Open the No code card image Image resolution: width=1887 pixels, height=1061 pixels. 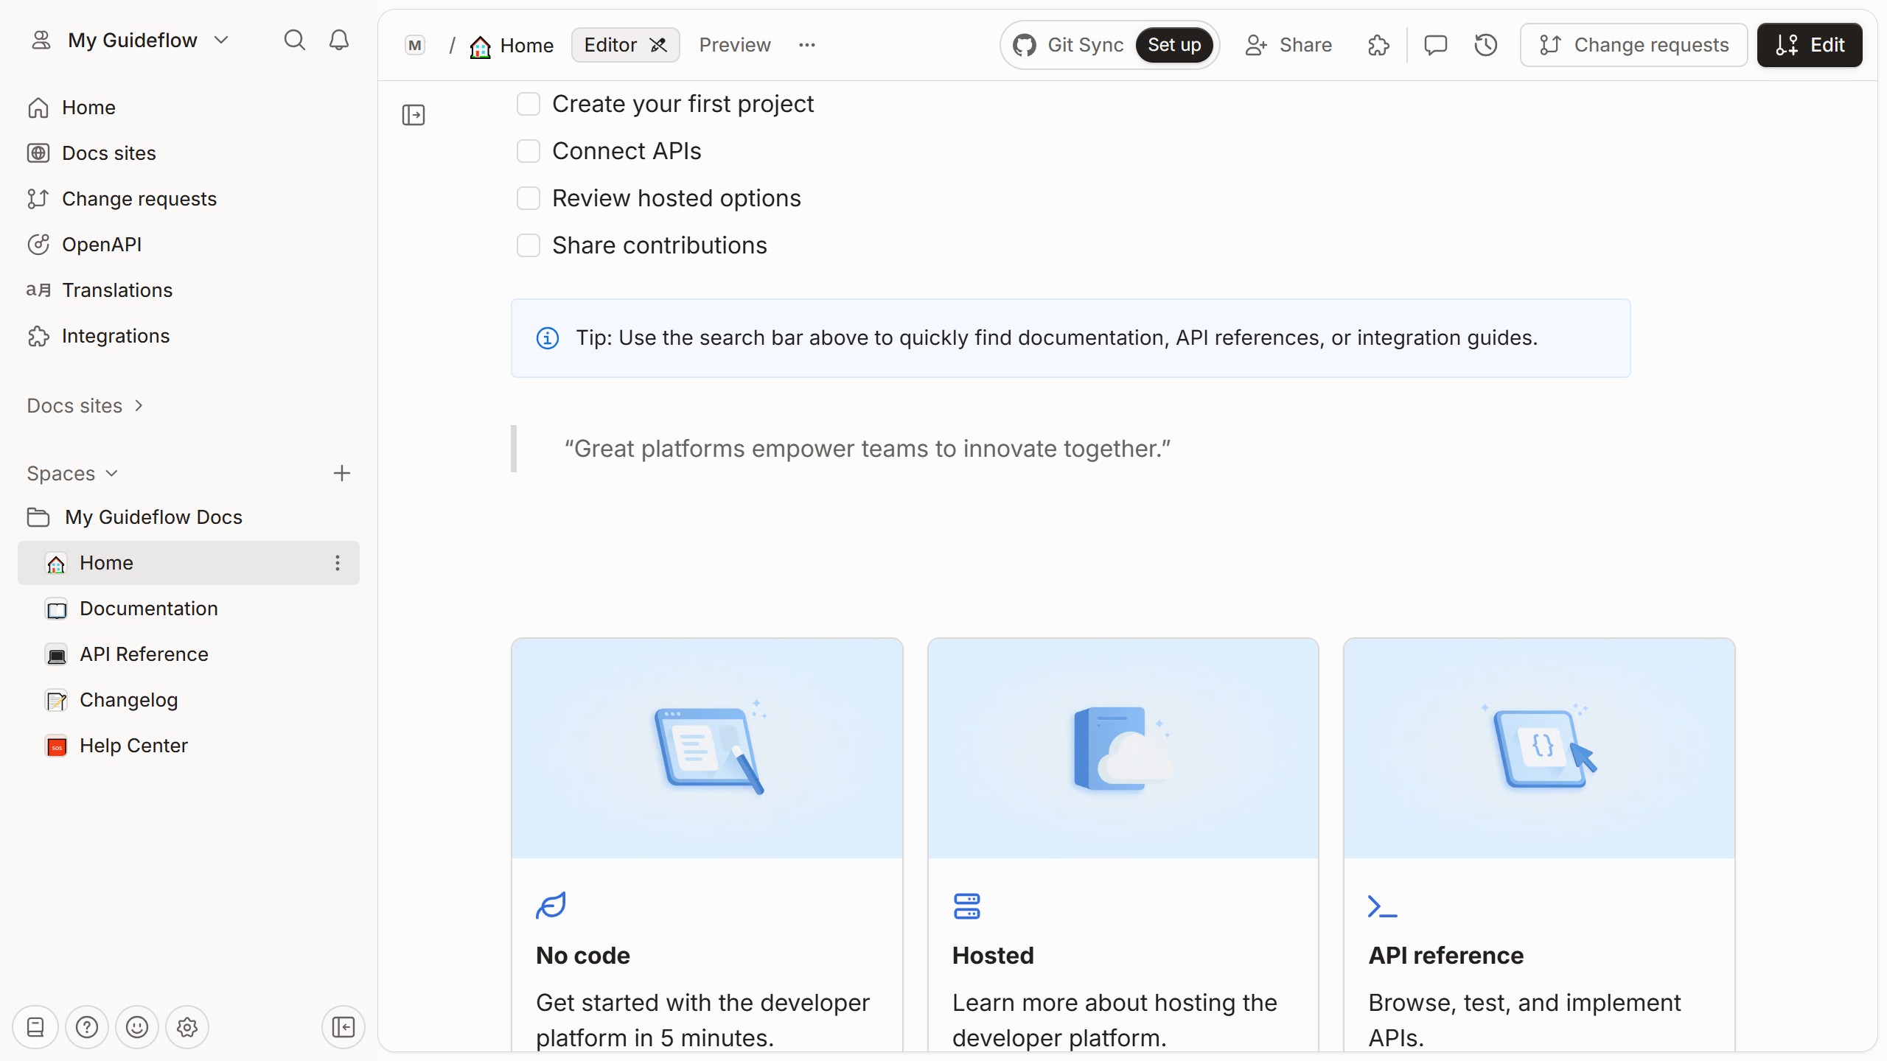707,748
